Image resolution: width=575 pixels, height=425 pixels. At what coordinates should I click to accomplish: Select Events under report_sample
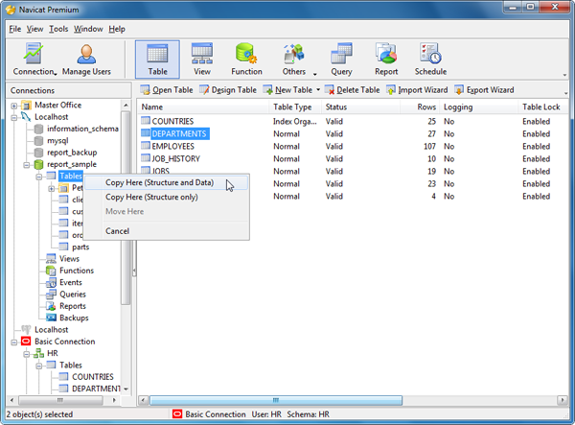(x=71, y=282)
